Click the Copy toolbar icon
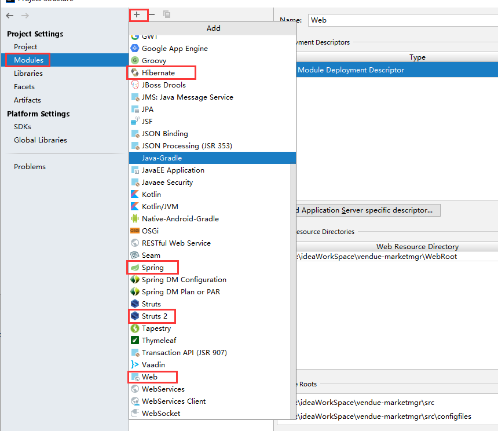 tap(167, 14)
